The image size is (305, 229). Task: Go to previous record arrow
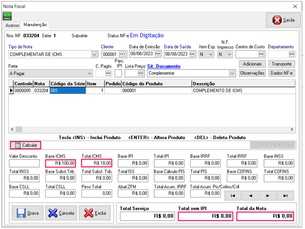click(x=251, y=195)
